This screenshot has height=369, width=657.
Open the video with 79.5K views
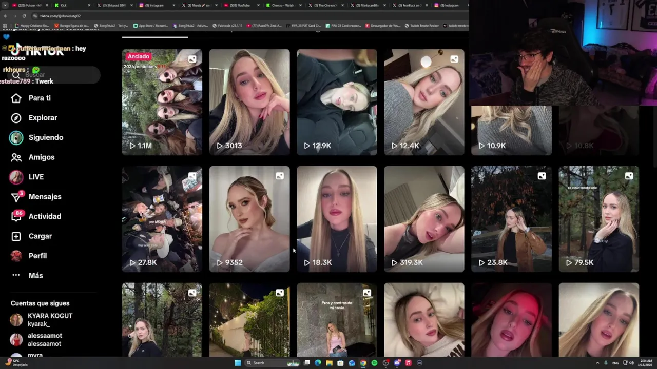tap(599, 219)
